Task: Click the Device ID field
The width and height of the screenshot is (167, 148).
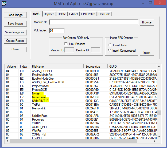Action: [x=96, y=50]
